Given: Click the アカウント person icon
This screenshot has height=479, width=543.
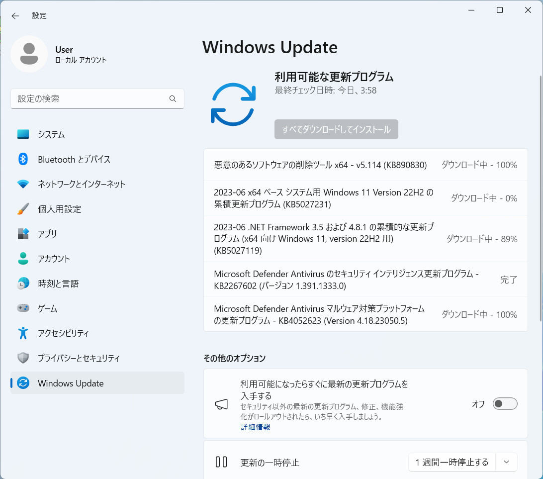Looking at the screenshot, I should 23,258.
